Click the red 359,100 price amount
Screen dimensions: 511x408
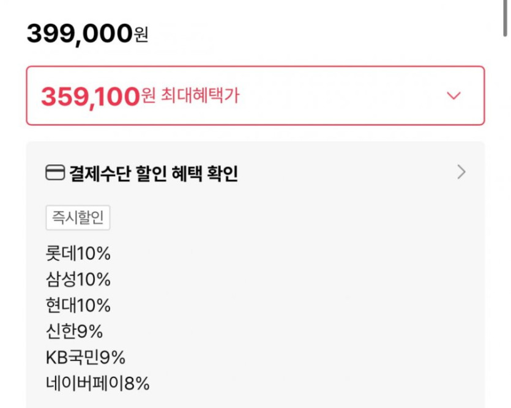(x=90, y=97)
